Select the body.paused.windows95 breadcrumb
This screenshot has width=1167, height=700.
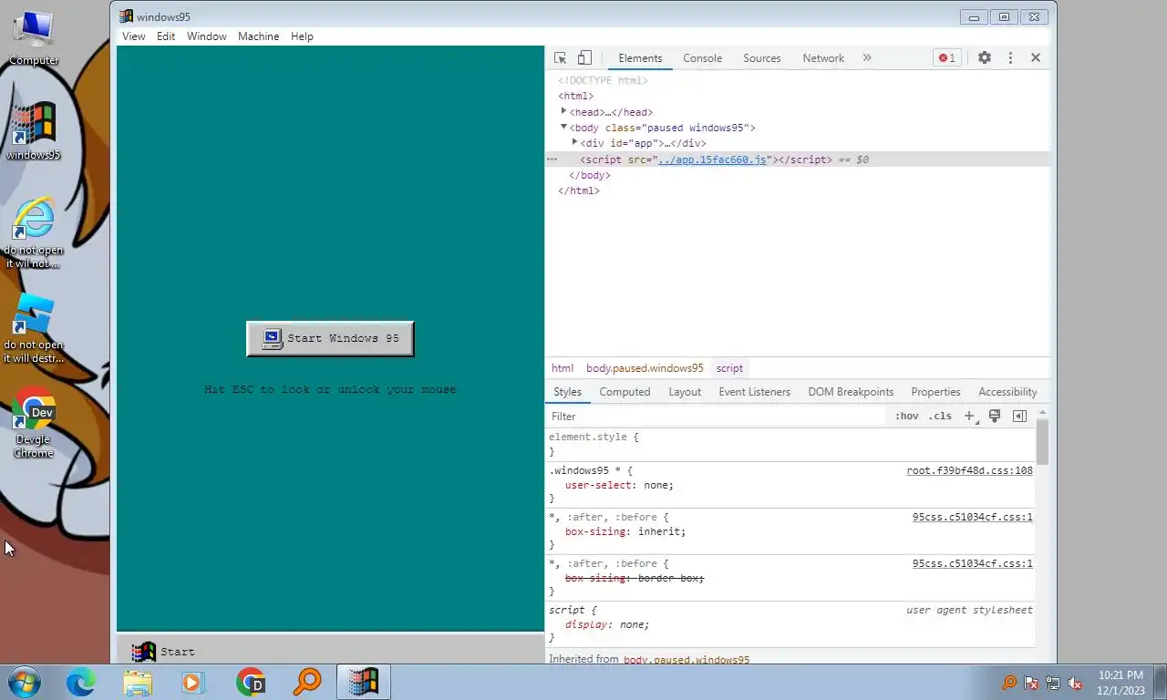[645, 368]
